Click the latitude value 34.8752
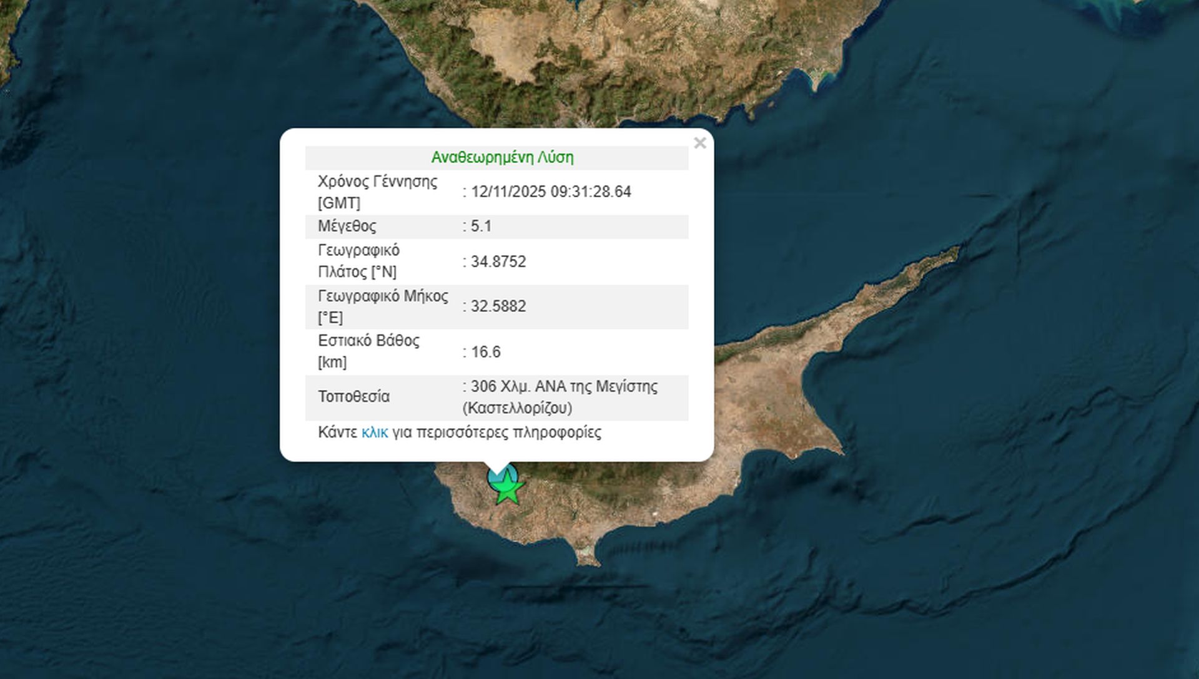The image size is (1199, 679). [498, 261]
